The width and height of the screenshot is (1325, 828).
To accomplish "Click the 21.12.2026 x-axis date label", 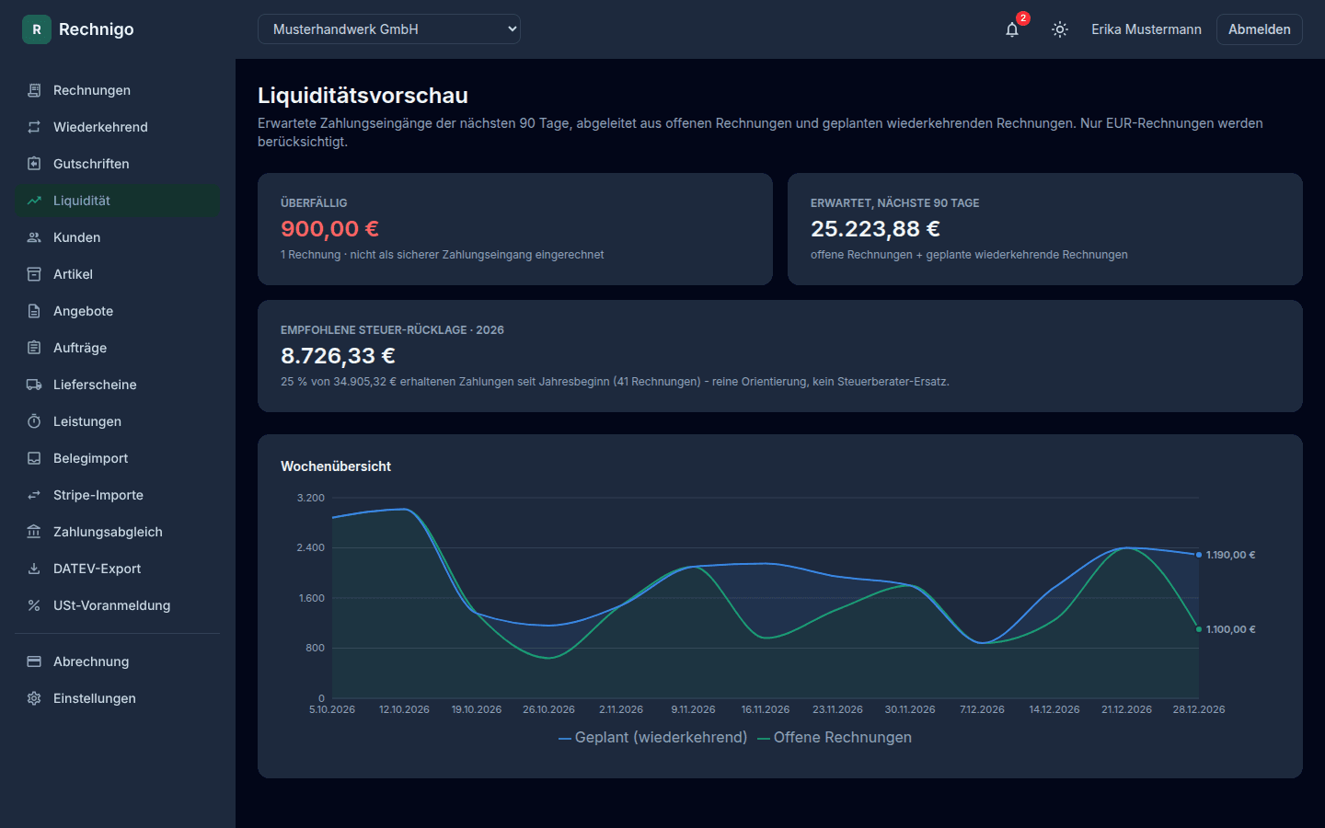I will coord(1126,709).
